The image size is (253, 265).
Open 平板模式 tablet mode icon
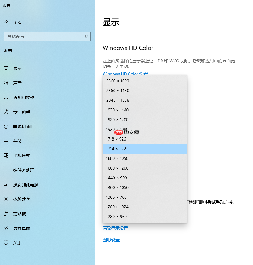tap(7, 155)
